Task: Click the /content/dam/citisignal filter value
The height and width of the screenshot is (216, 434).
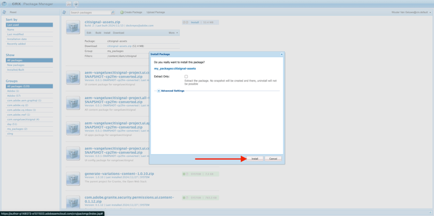Action: coord(122,56)
